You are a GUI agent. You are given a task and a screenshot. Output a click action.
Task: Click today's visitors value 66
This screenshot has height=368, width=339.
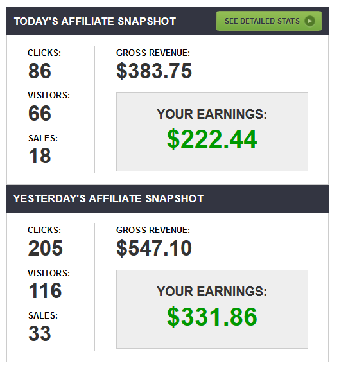pyautogui.click(x=40, y=113)
